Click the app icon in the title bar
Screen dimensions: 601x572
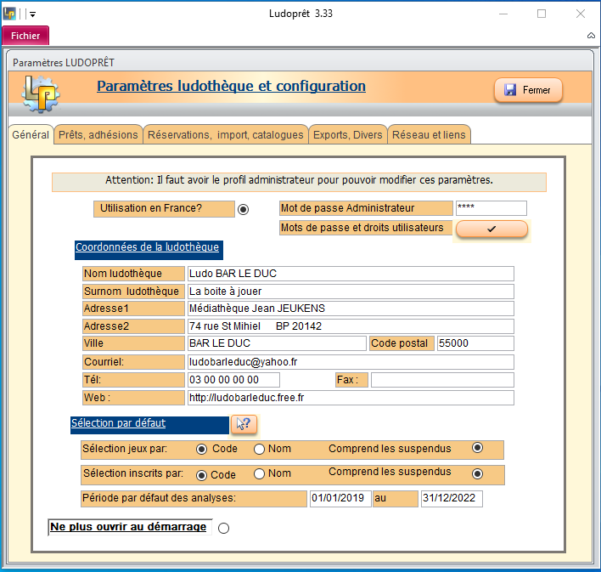coord(10,14)
